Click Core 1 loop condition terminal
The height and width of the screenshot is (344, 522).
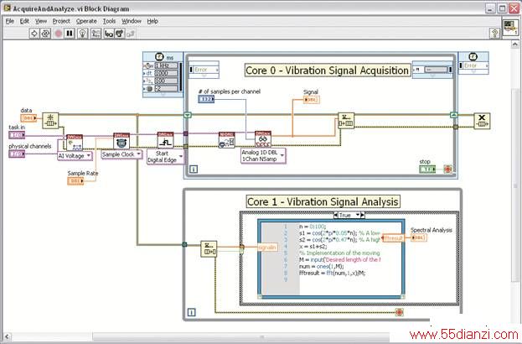tap(400, 312)
